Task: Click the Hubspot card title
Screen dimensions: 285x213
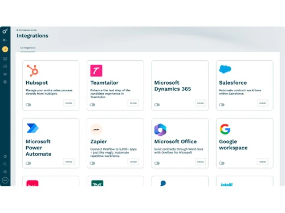Action: pos(37,83)
